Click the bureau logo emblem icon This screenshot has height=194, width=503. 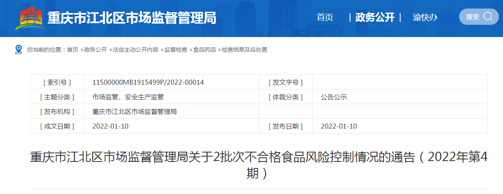[30, 18]
